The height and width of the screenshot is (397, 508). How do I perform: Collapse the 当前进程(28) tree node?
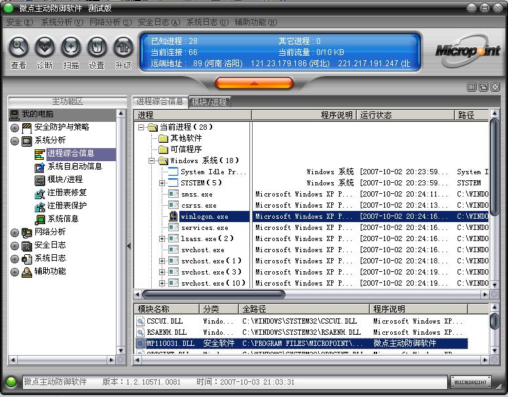tap(141, 127)
